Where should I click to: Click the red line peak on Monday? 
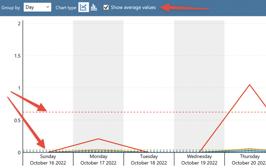pos(98,139)
